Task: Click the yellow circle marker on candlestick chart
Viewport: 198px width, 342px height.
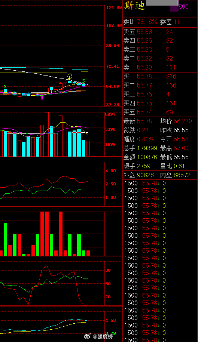Action: pyautogui.click(x=70, y=77)
